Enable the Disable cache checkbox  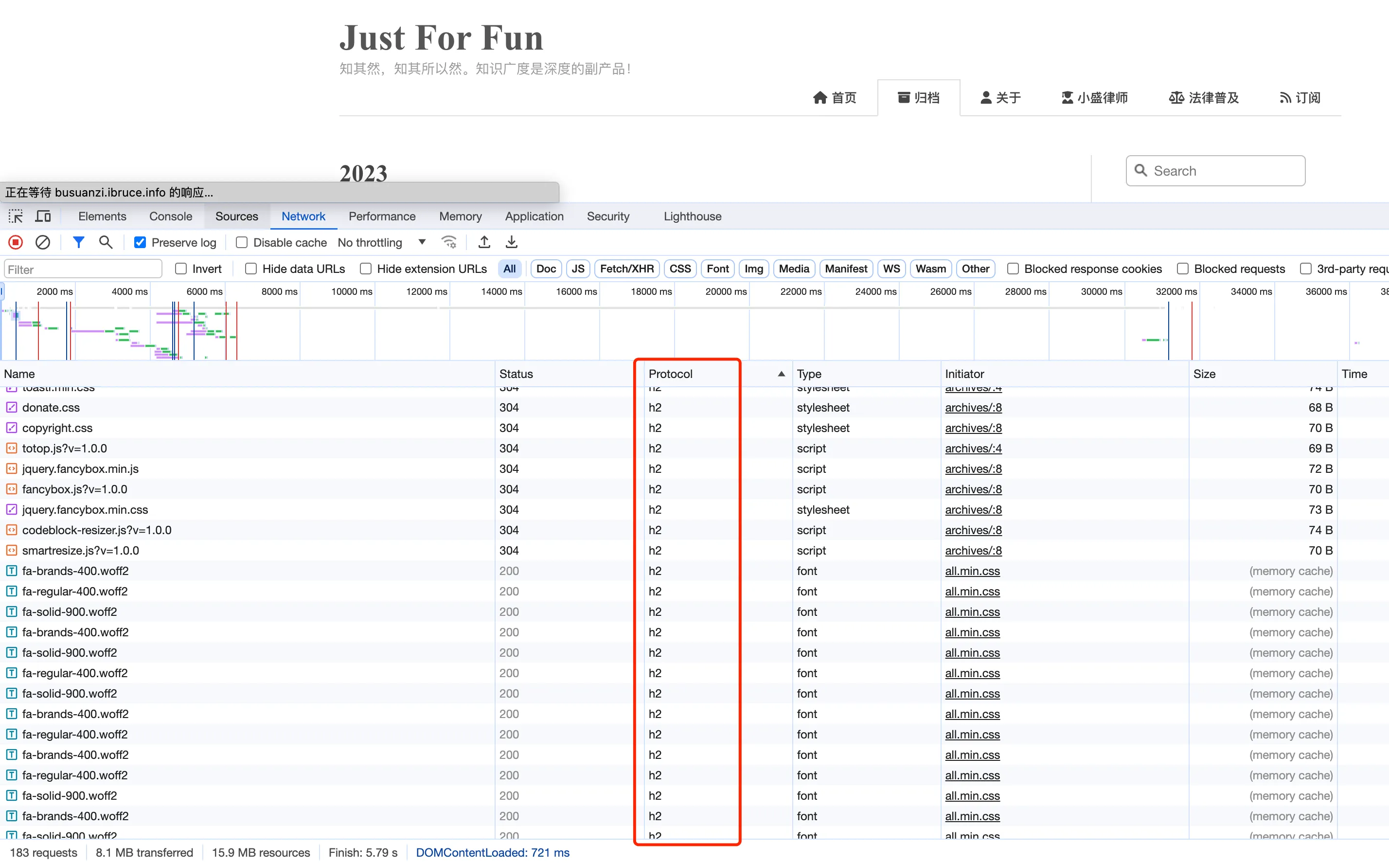click(240, 242)
